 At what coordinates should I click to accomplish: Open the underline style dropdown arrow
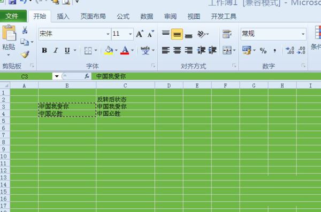(75, 50)
